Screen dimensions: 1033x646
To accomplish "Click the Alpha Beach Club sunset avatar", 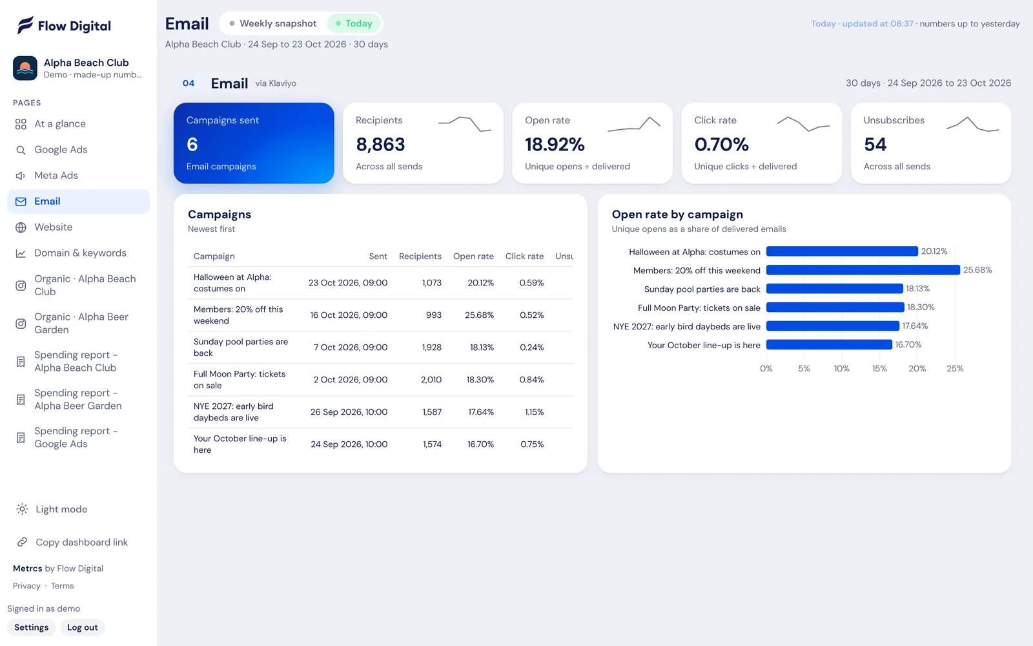I will [25, 68].
